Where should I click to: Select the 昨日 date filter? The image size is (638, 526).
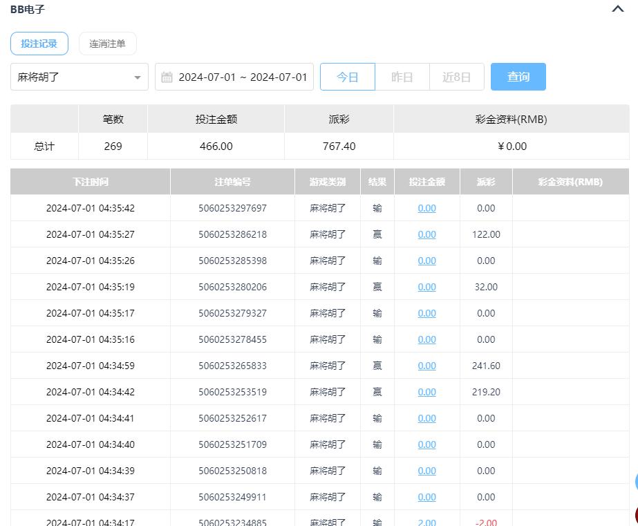[402, 77]
